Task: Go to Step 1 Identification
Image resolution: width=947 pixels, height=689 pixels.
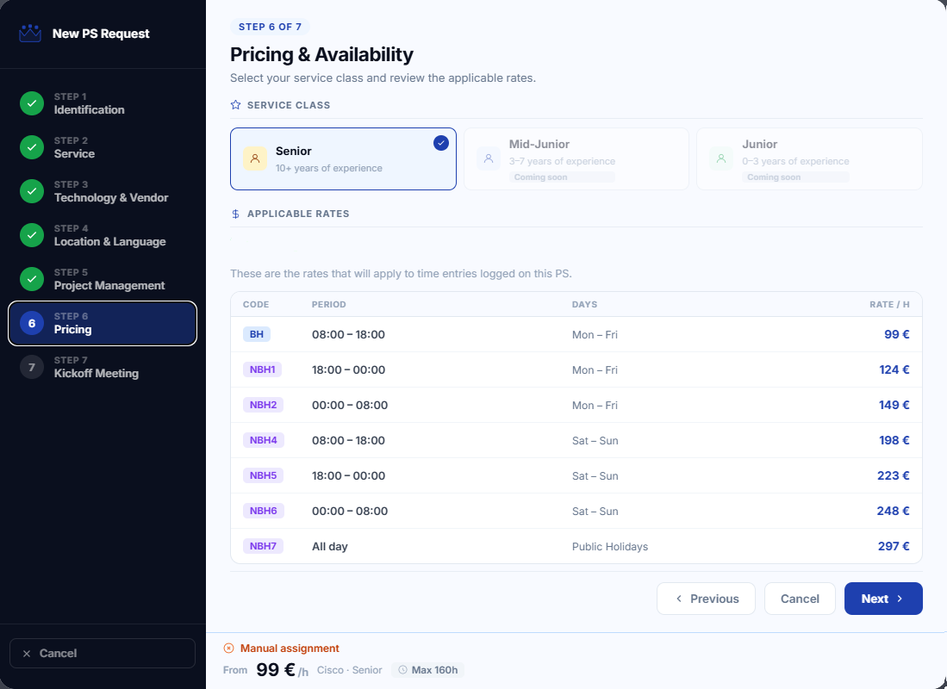Action: coord(103,103)
